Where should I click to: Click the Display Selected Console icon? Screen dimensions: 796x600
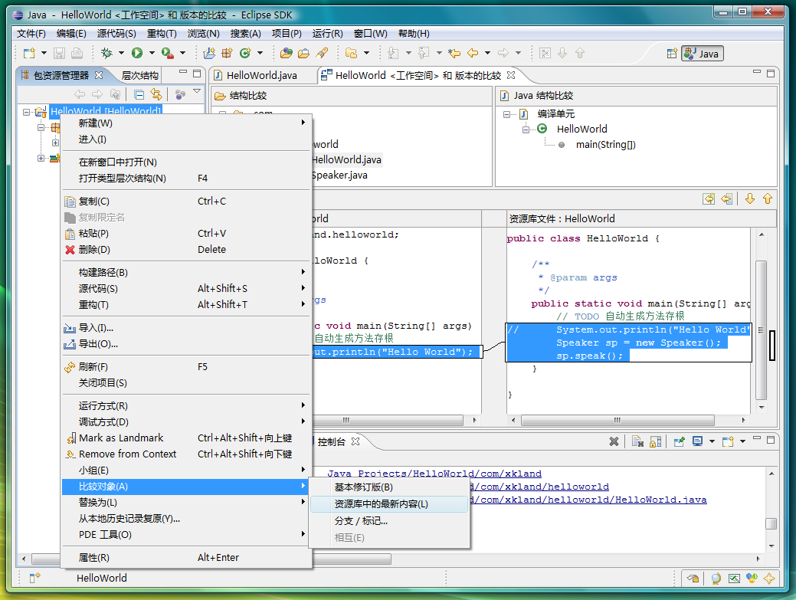pyautogui.click(x=697, y=441)
